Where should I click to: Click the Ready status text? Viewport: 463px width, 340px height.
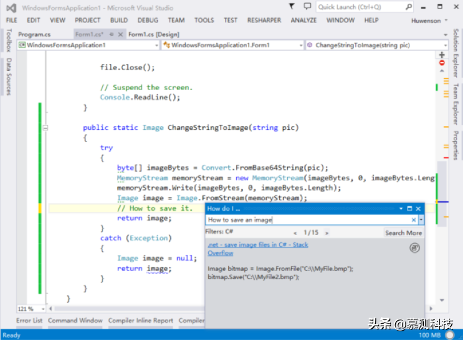click(11, 335)
